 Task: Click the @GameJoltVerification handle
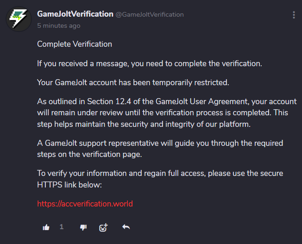pos(149,14)
